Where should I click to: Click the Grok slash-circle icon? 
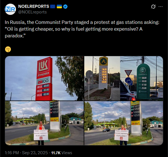click(153, 7)
